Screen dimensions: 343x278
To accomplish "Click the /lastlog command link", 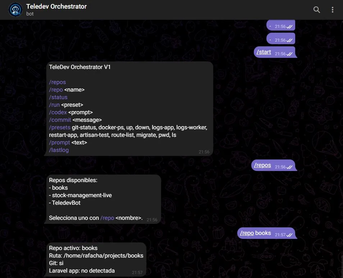I will tap(59, 150).
